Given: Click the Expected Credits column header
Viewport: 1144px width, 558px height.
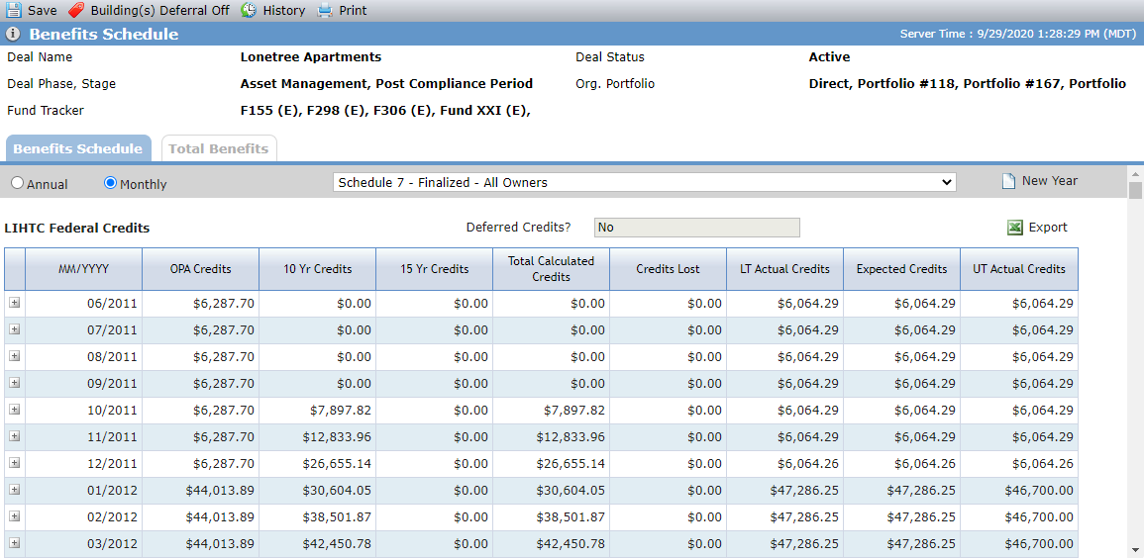Looking at the screenshot, I should (901, 269).
